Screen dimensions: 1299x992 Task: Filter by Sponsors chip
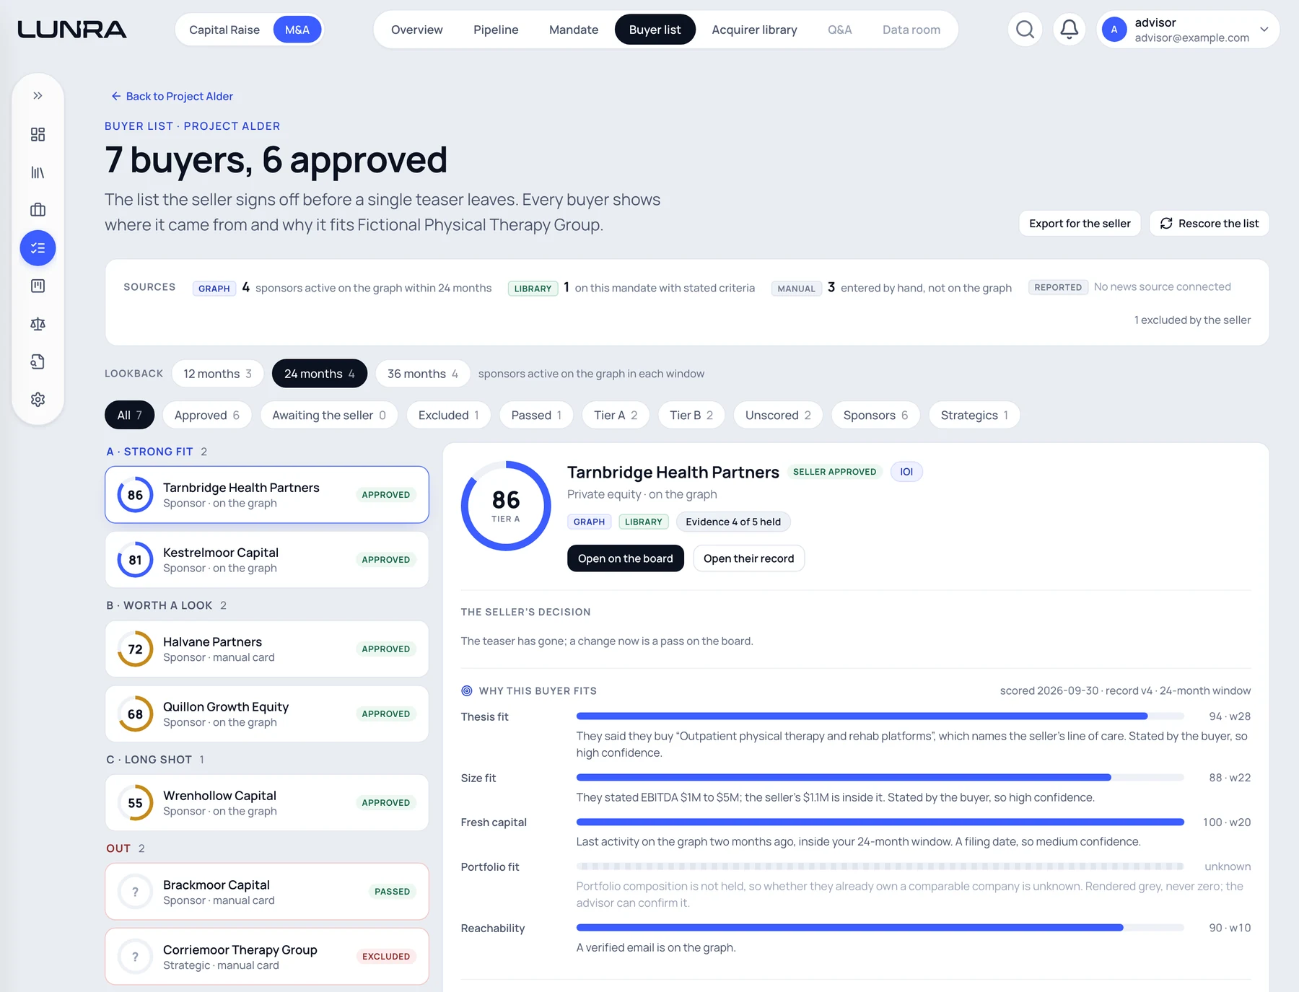click(875, 415)
